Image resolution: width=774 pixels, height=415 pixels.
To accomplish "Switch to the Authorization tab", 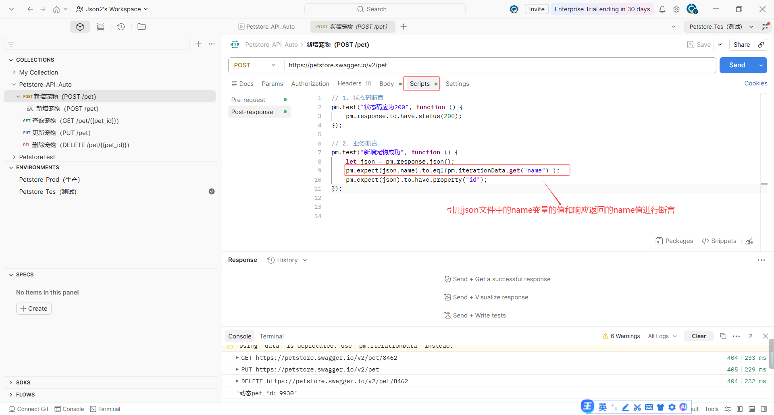I will (x=310, y=84).
